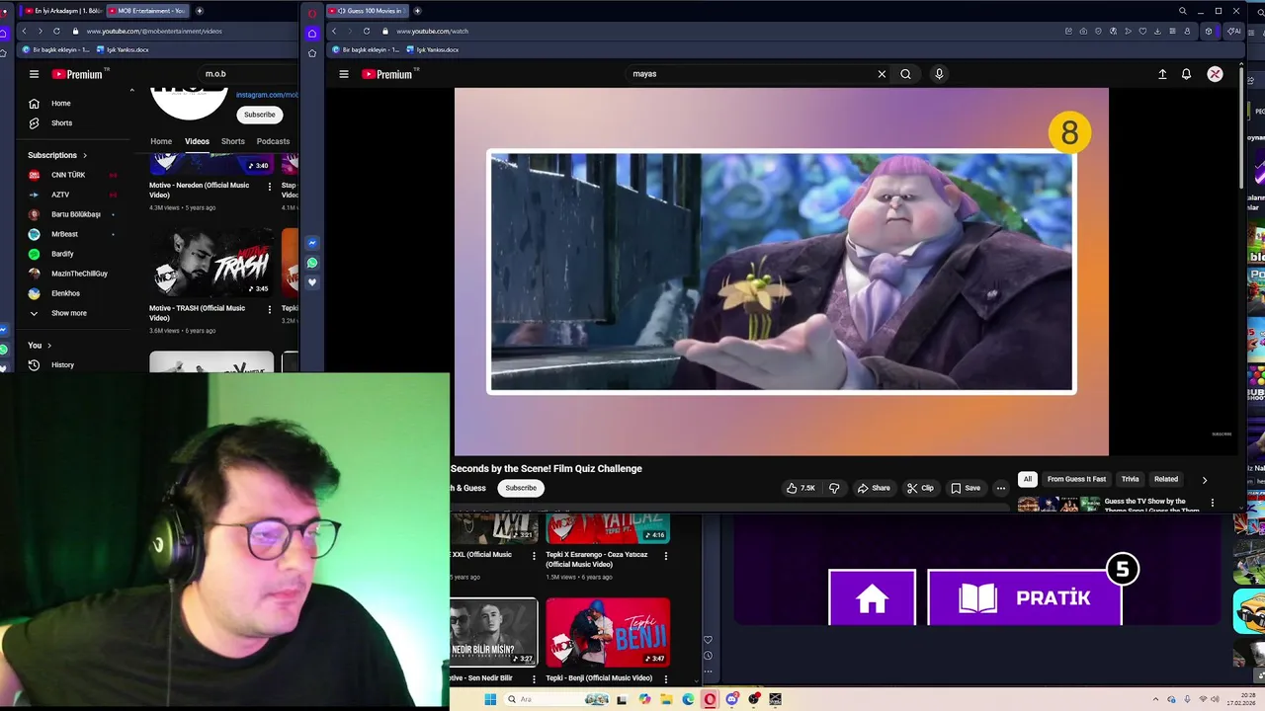Click the YouTube Premium logo in left window

click(x=79, y=74)
